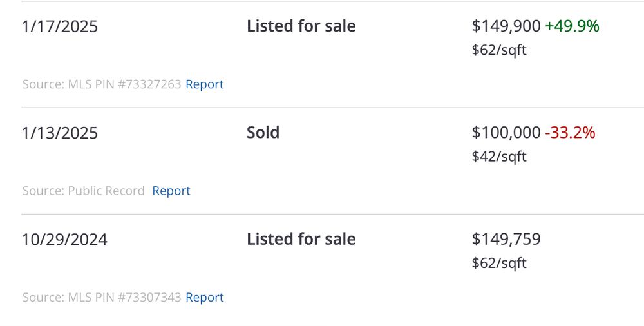Click $62/sqft under the $149,900 price

pos(499,50)
